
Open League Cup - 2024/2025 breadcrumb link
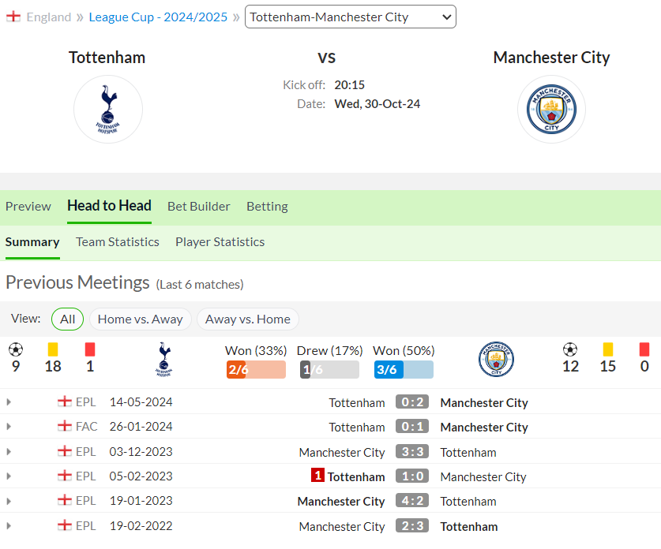(x=158, y=17)
